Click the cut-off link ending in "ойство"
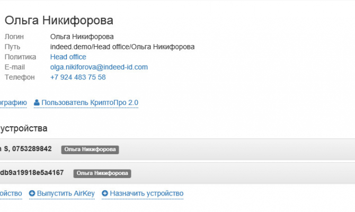 point(11,193)
